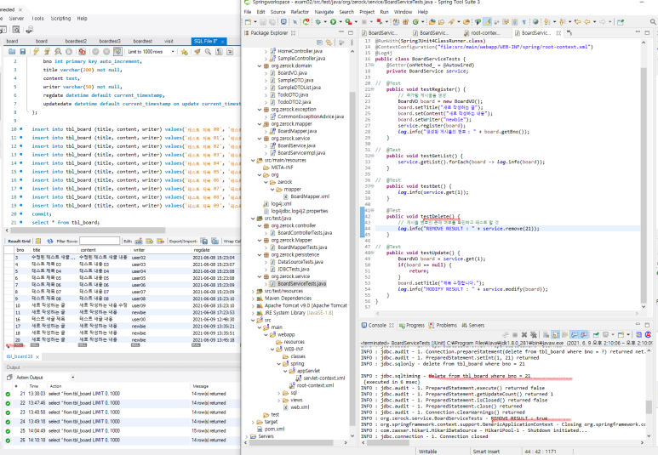Switch to Console Problems tab
Viewport: 658px width, 455px height.
pyautogui.click(x=443, y=326)
